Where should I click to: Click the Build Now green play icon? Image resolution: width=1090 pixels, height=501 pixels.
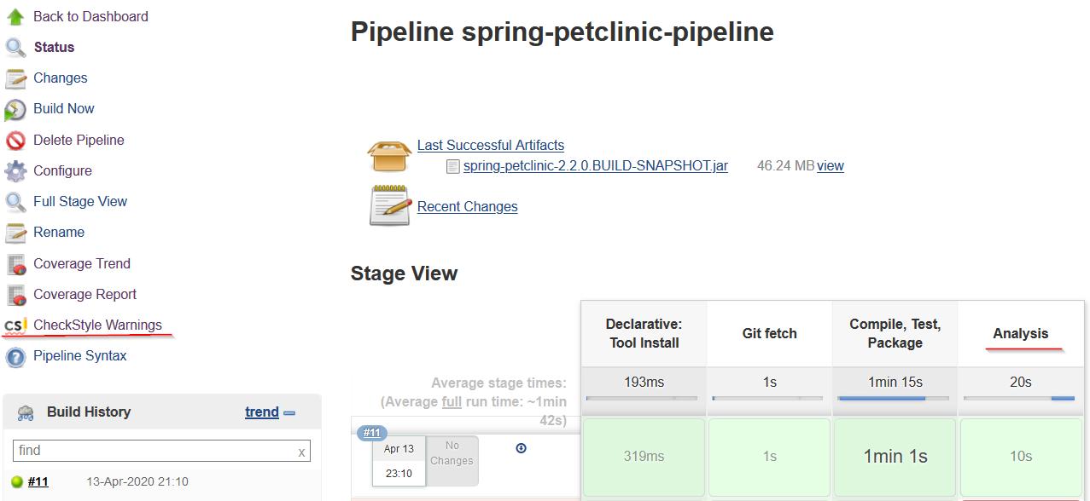click(17, 108)
